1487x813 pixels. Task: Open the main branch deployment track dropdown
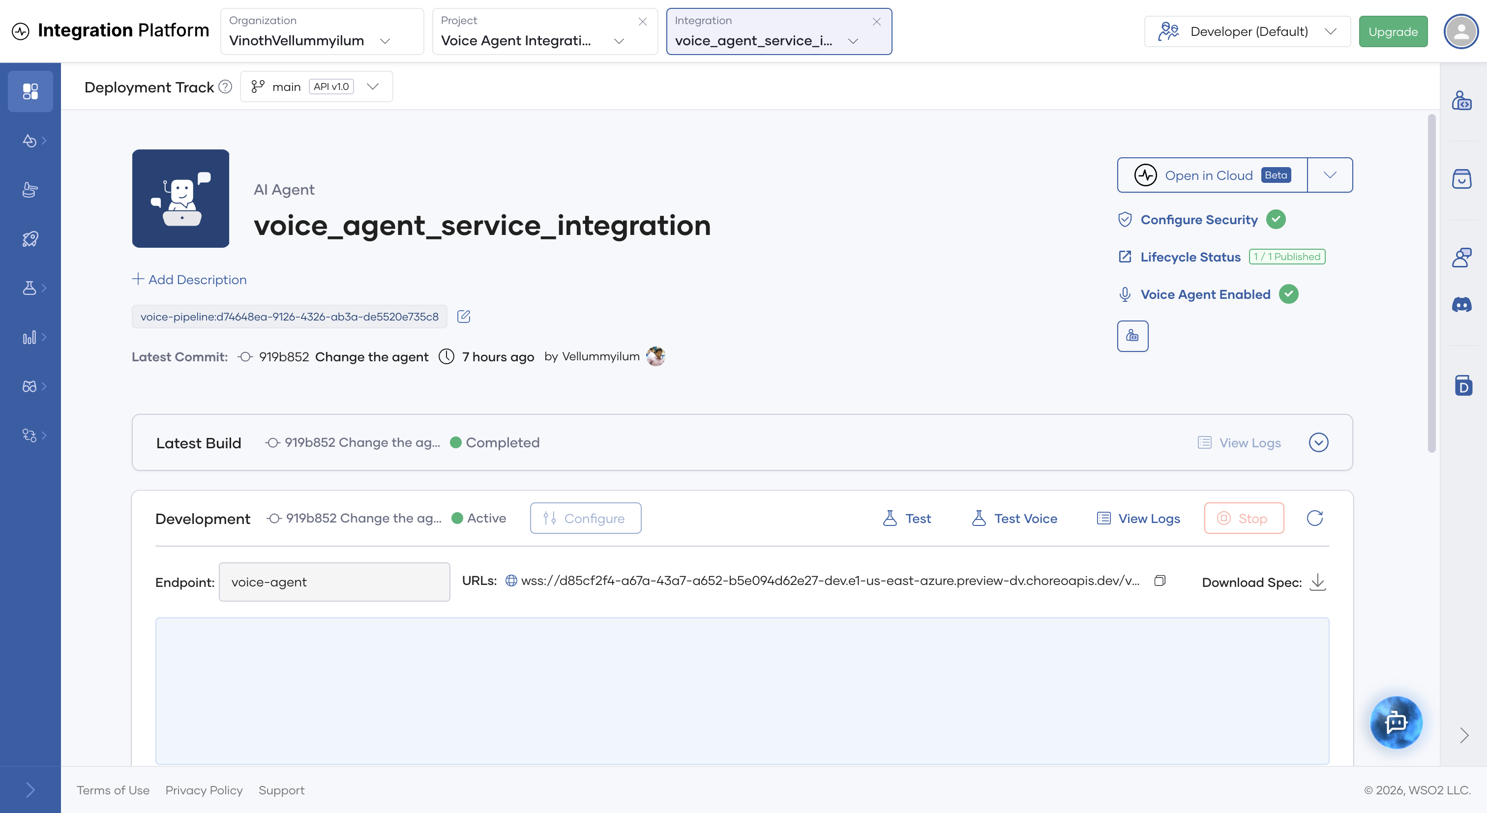(x=316, y=87)
